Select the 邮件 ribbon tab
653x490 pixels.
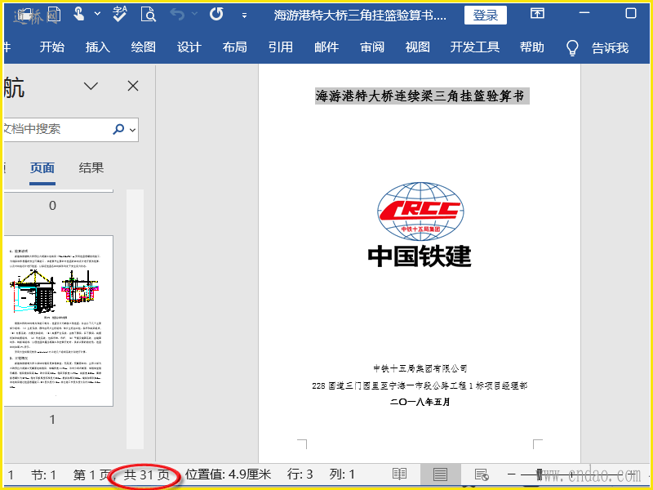[326, 47]
